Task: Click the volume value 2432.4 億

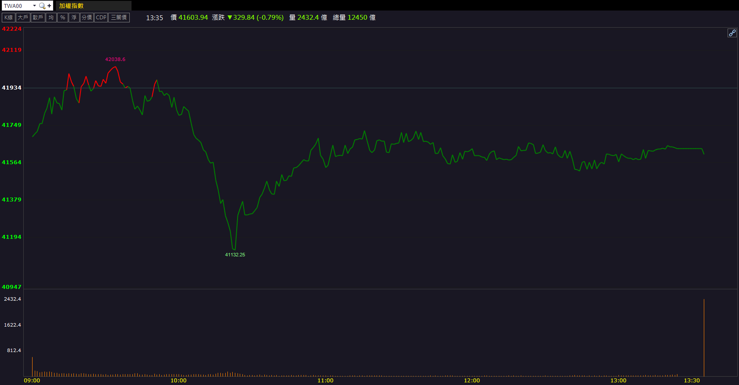Action: click(312, 18)
